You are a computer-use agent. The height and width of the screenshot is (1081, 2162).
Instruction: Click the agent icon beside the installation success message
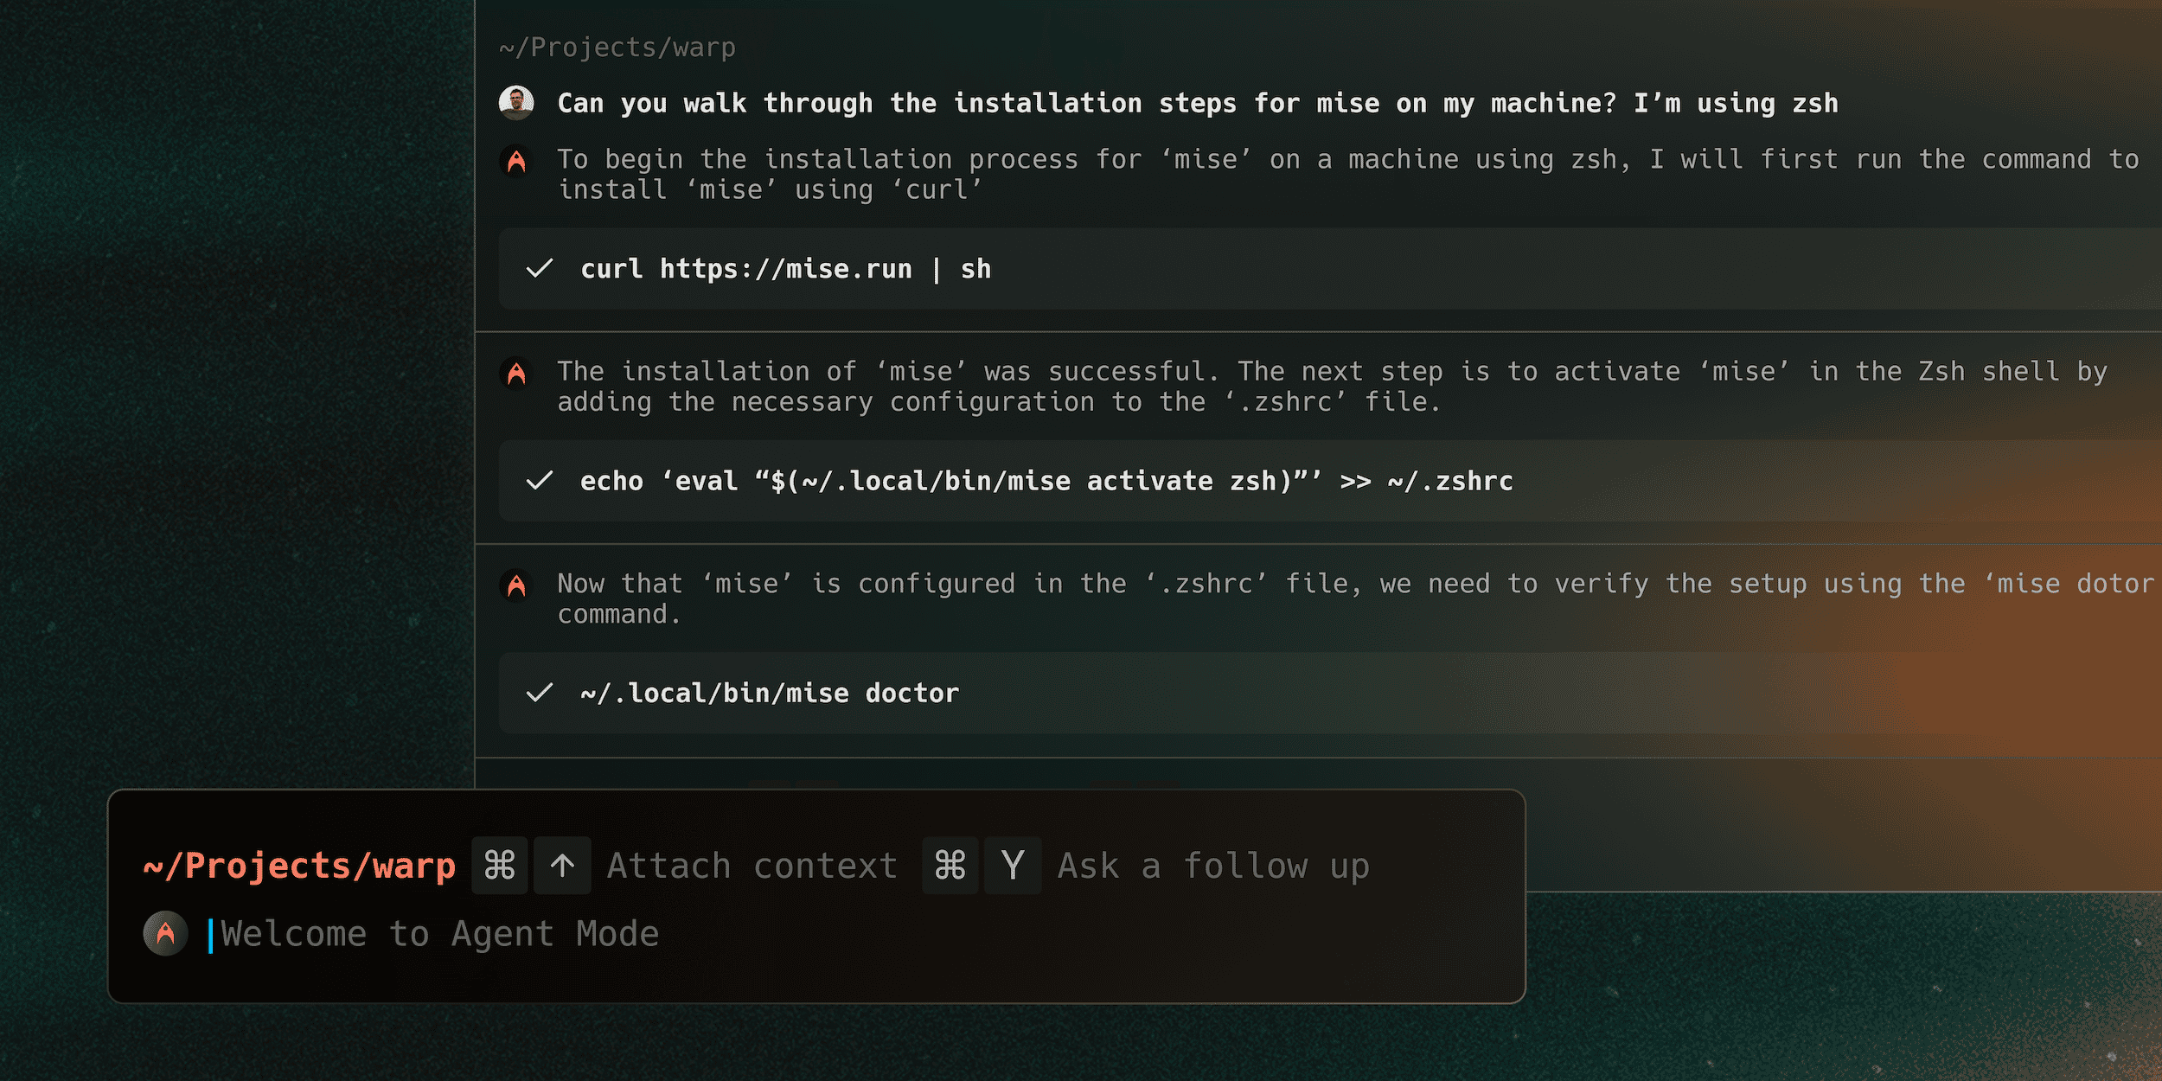[516, 373]
